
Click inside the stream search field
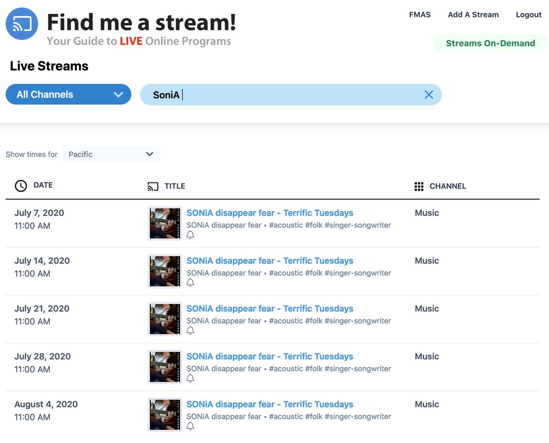[274, 94]
